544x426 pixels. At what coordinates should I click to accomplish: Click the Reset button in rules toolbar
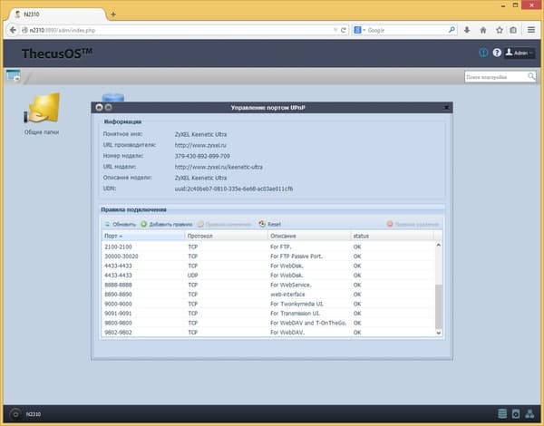click(270, 225)
